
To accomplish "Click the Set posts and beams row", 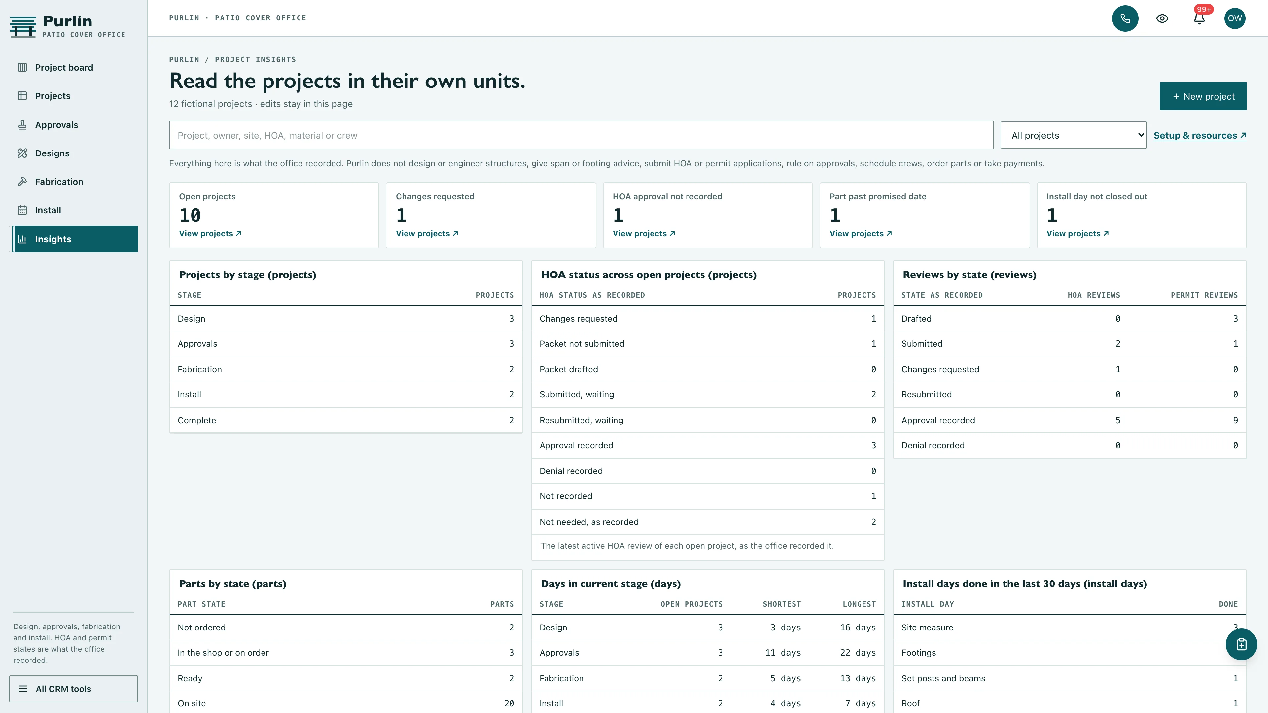I will click(x=1070, y=679).
